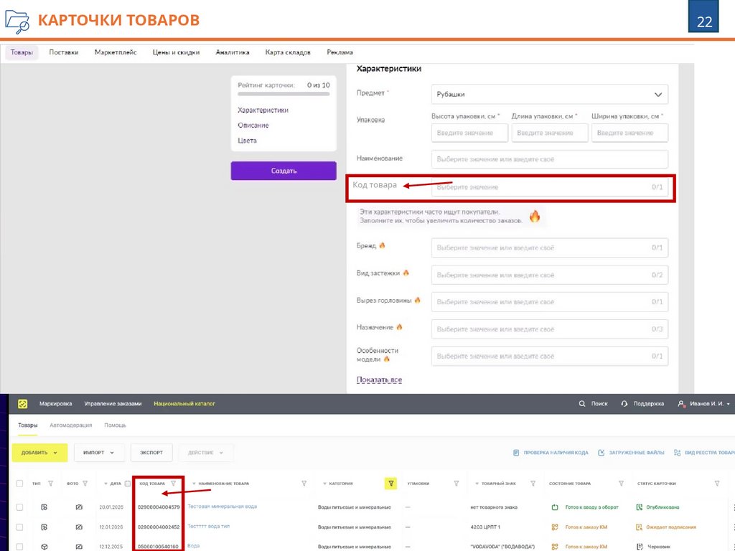735x551 pixels.
Task: Open calendar icon in ДАТА column header
Action: click(x=128, y=483)
